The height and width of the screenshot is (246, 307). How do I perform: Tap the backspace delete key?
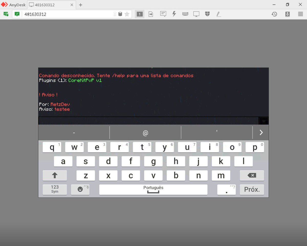click(252, 176)
